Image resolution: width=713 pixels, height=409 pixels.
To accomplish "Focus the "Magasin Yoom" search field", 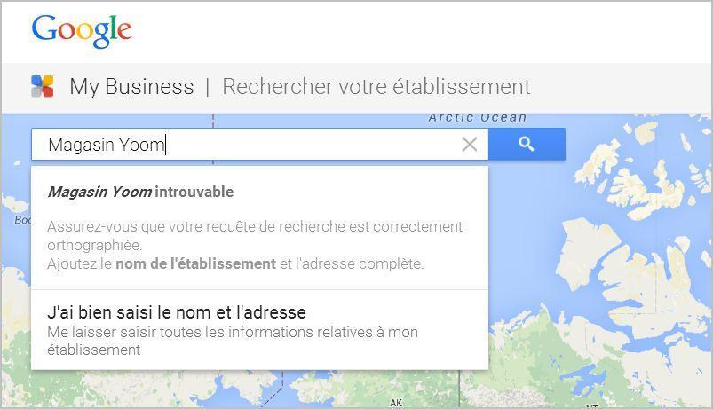I will [249, 145].
